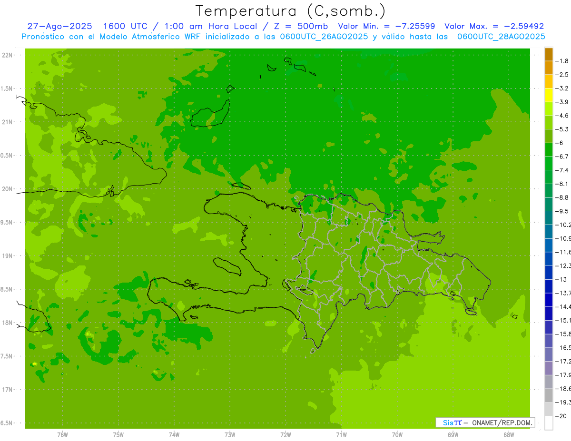Click the gray swatch between -18.6 and -19.3
Image resolution: width=571 pixels, height=441 pixels.
[x=549, y=395]
